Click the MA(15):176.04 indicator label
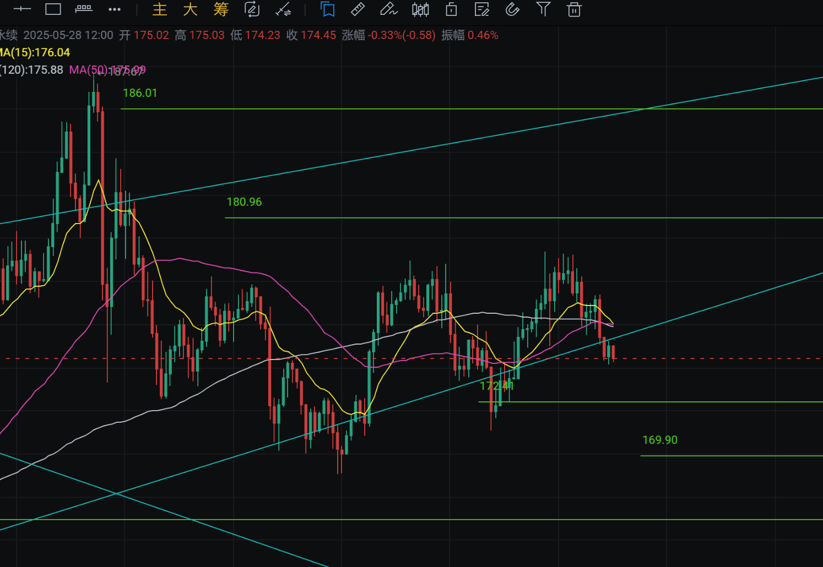The image size is (823, 567). (x=34, y=52)
